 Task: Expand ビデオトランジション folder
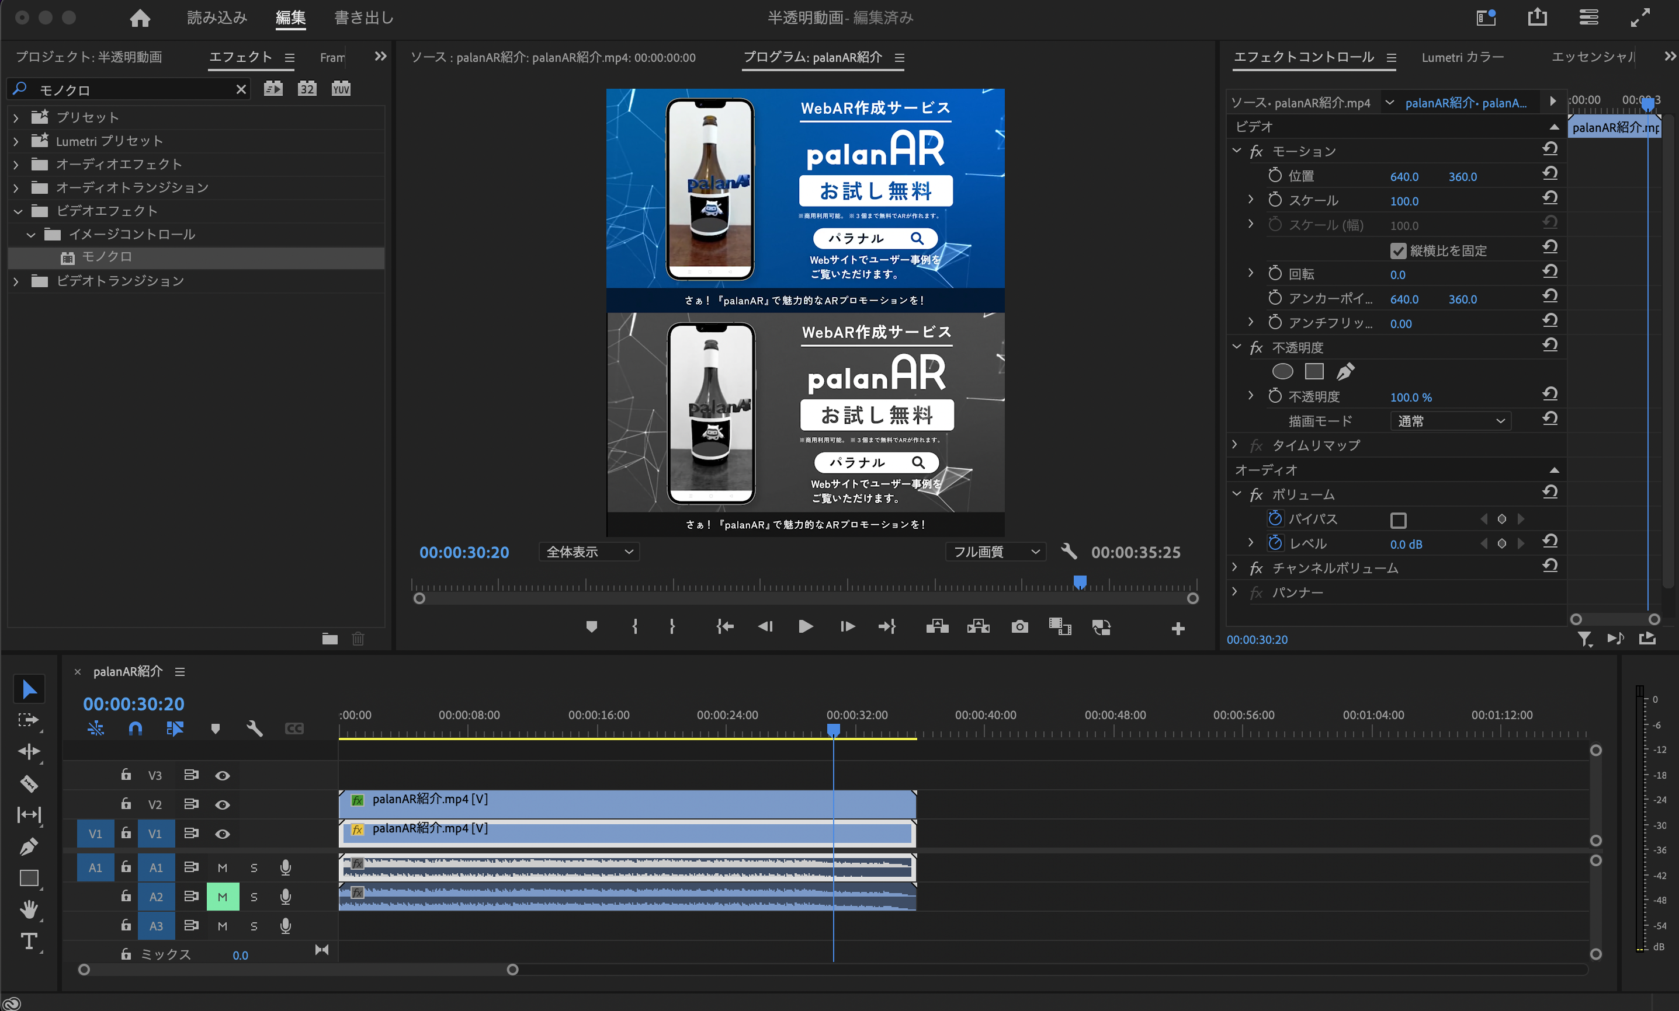click(x=16, y=281)
